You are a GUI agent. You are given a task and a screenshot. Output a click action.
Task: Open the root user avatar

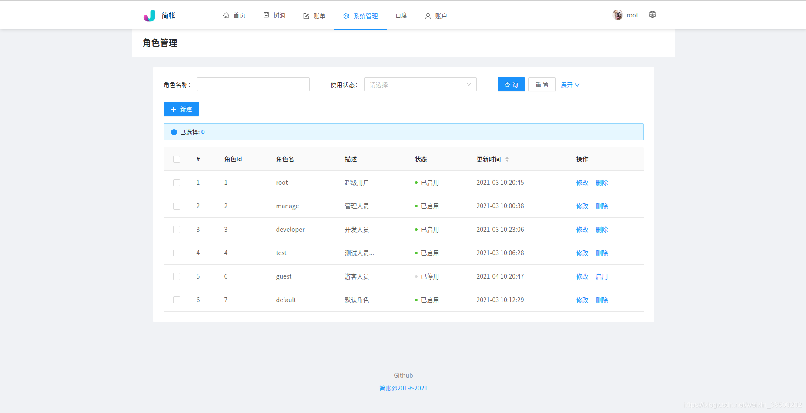tap(618, 15)
